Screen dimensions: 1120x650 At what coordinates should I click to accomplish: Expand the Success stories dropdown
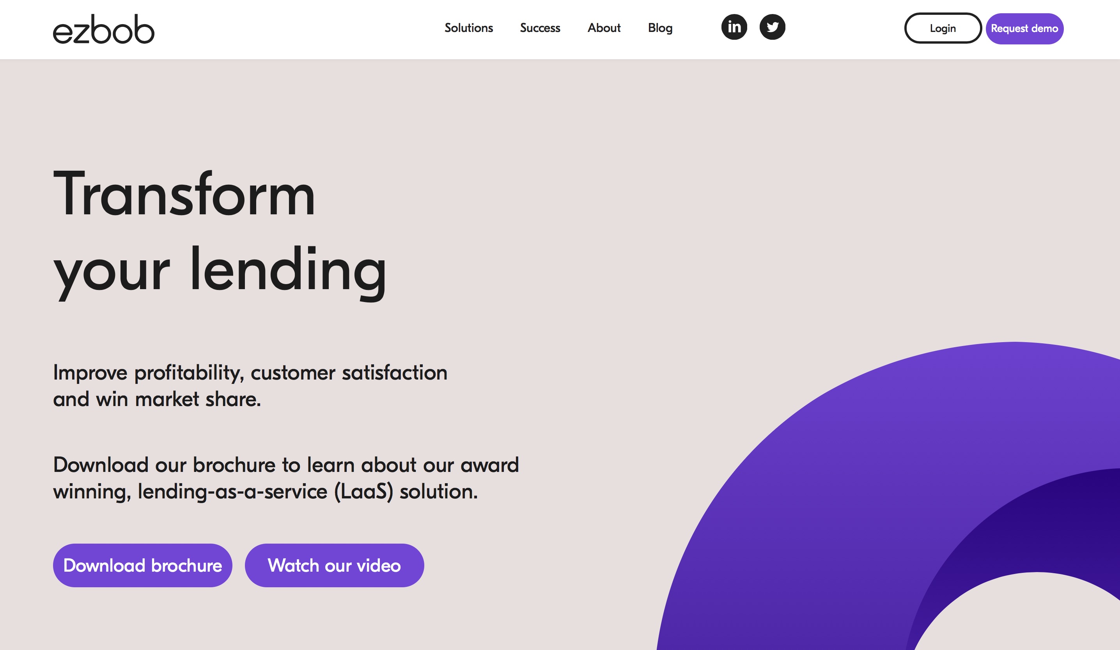coord(539,28)
